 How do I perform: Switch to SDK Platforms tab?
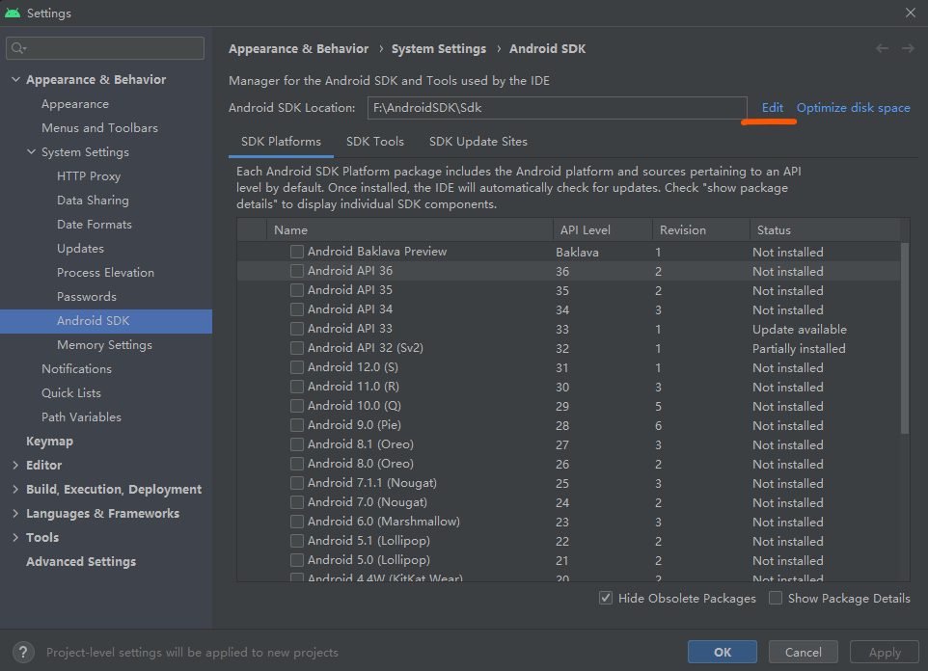[281, 142]
